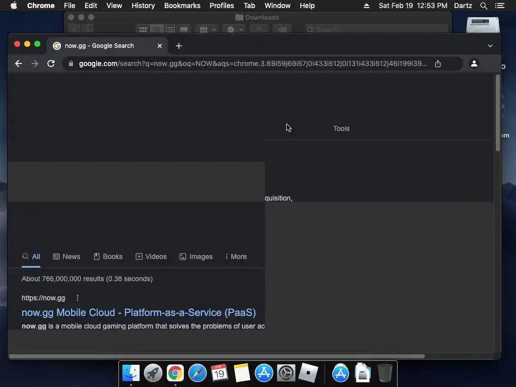
Task: Click the https://now.gg result URL
Action: coord(43,298)
